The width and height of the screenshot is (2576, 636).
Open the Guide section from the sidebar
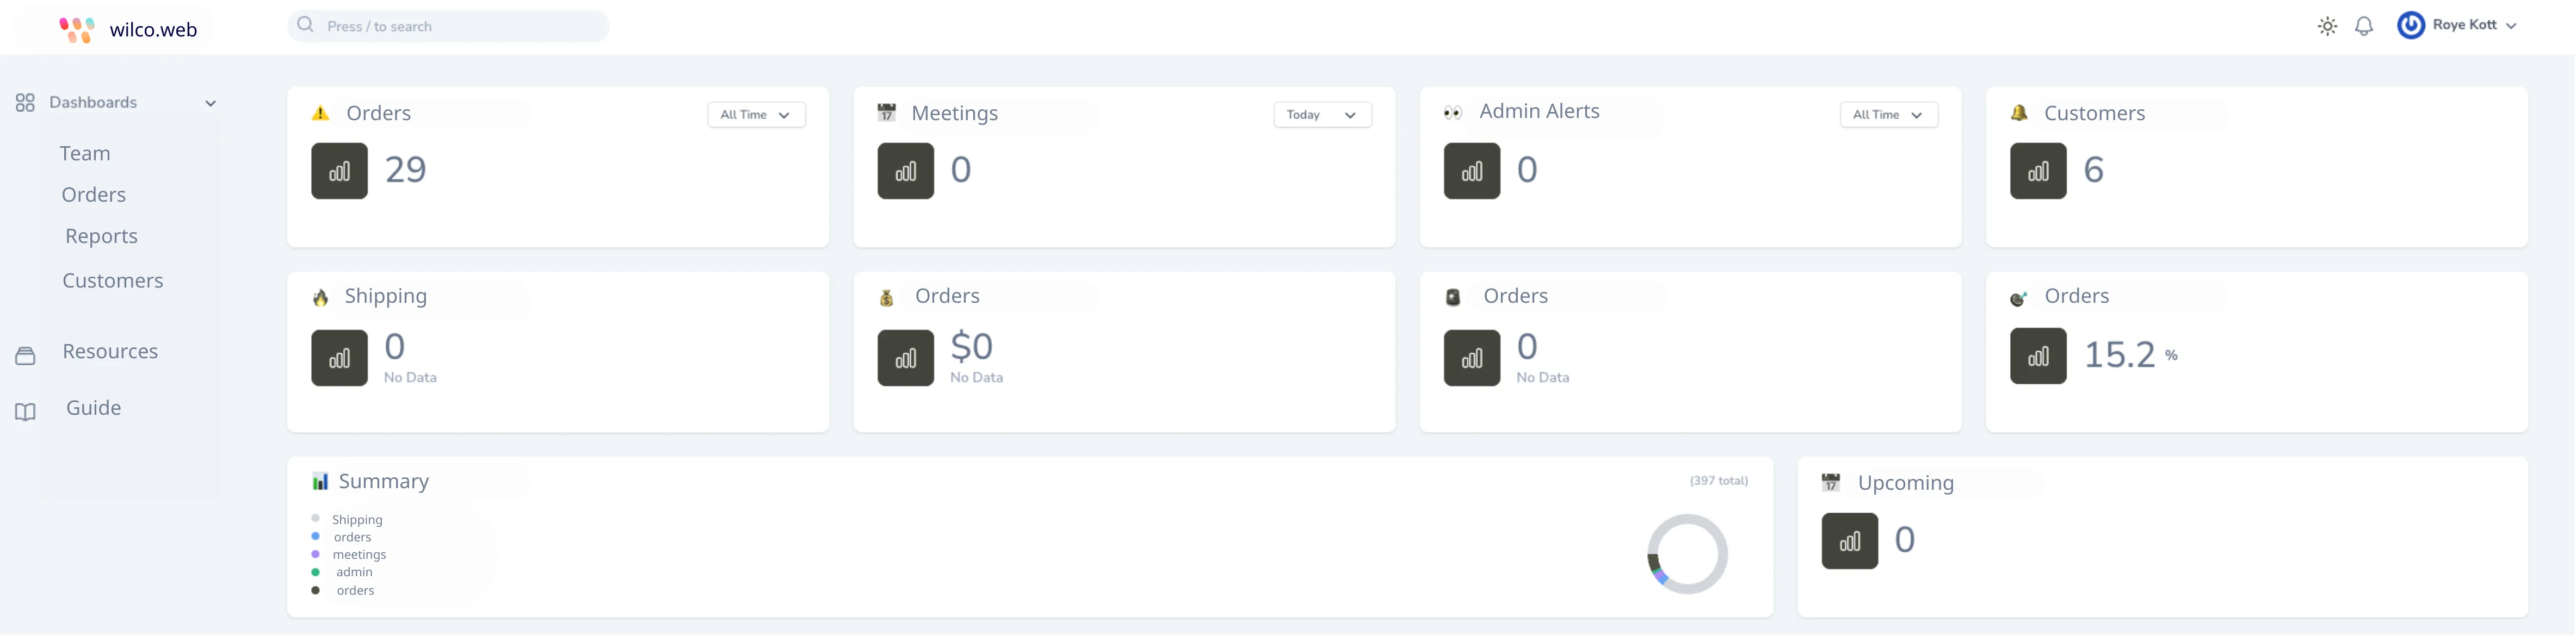click(x=93, y=407)
